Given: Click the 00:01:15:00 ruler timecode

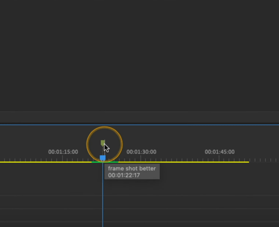Looking at the screenshot, I should tap(63, 152).
